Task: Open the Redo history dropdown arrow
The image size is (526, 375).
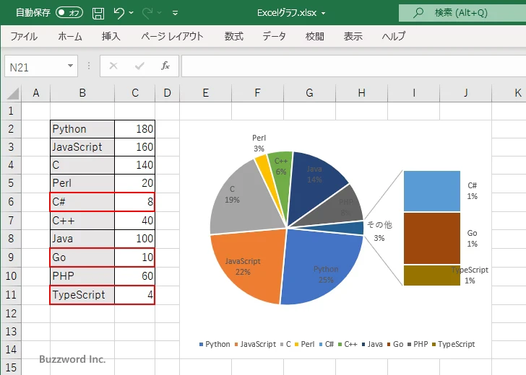Action: pos(160,13)
